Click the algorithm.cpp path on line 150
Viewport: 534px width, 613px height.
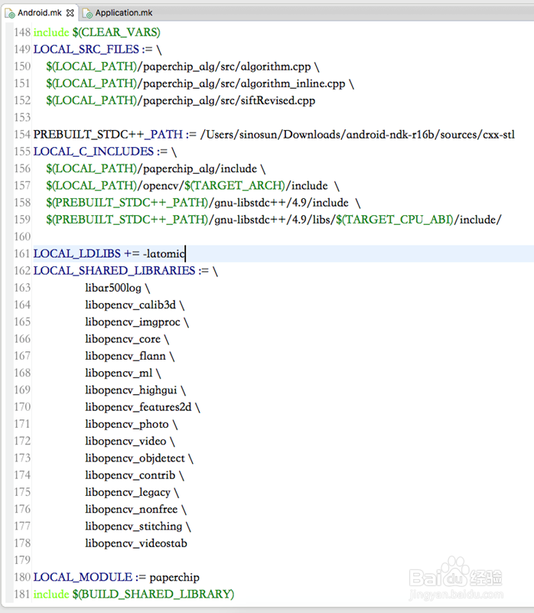click(x=183, y=67)
